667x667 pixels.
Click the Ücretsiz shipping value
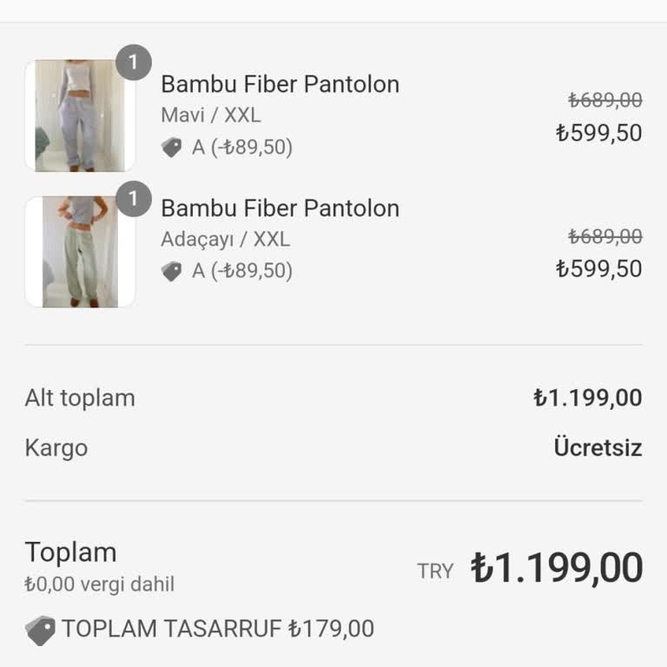tap(598, 448)
